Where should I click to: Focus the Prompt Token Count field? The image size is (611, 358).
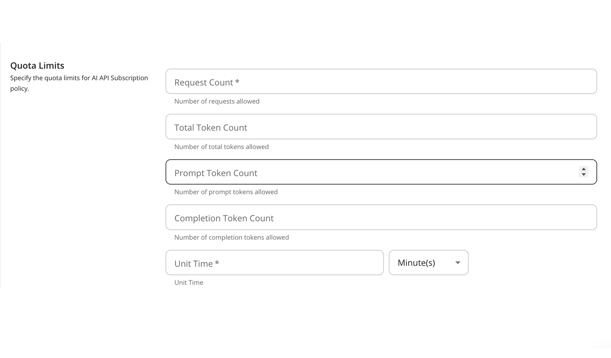[x=367, y=172]
